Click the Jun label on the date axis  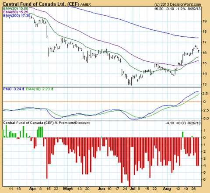(x=101, y=189)
